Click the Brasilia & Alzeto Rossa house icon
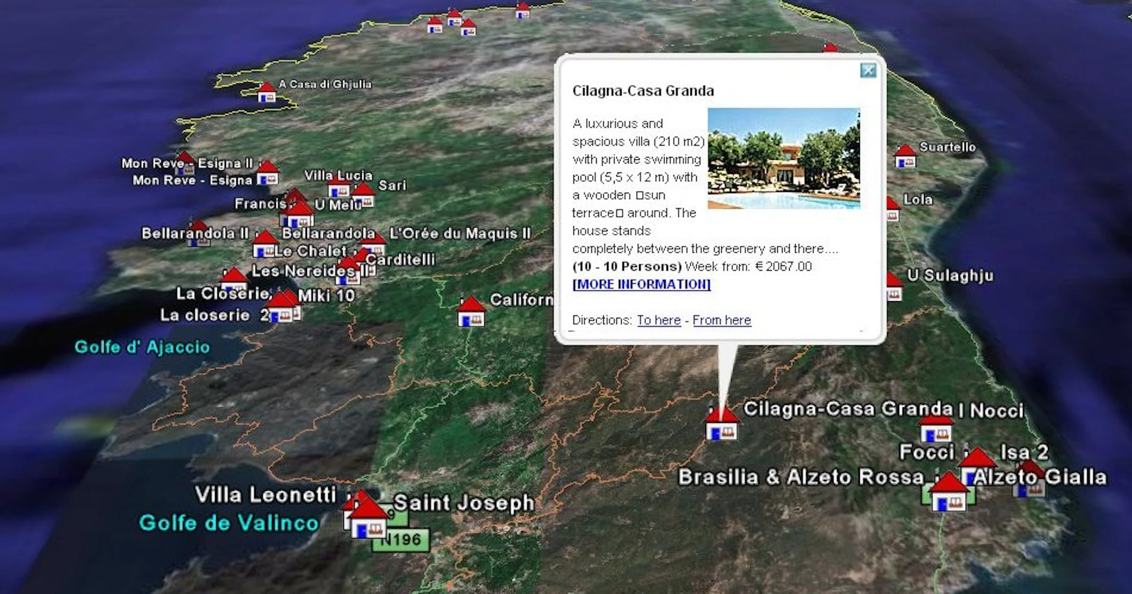The height and width of the screenshot is (594, 1132). tap(949, 493)
